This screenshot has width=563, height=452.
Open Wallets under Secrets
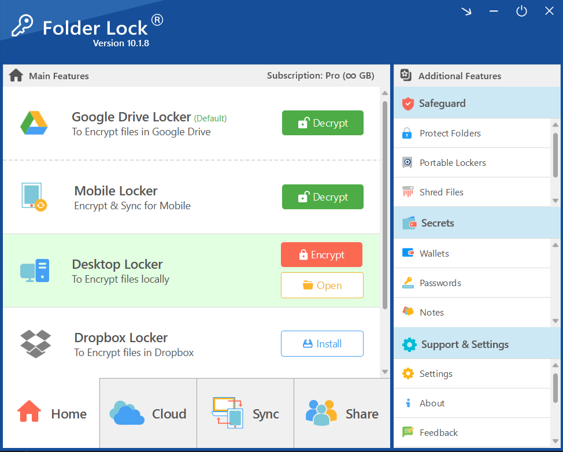[472, 254]
